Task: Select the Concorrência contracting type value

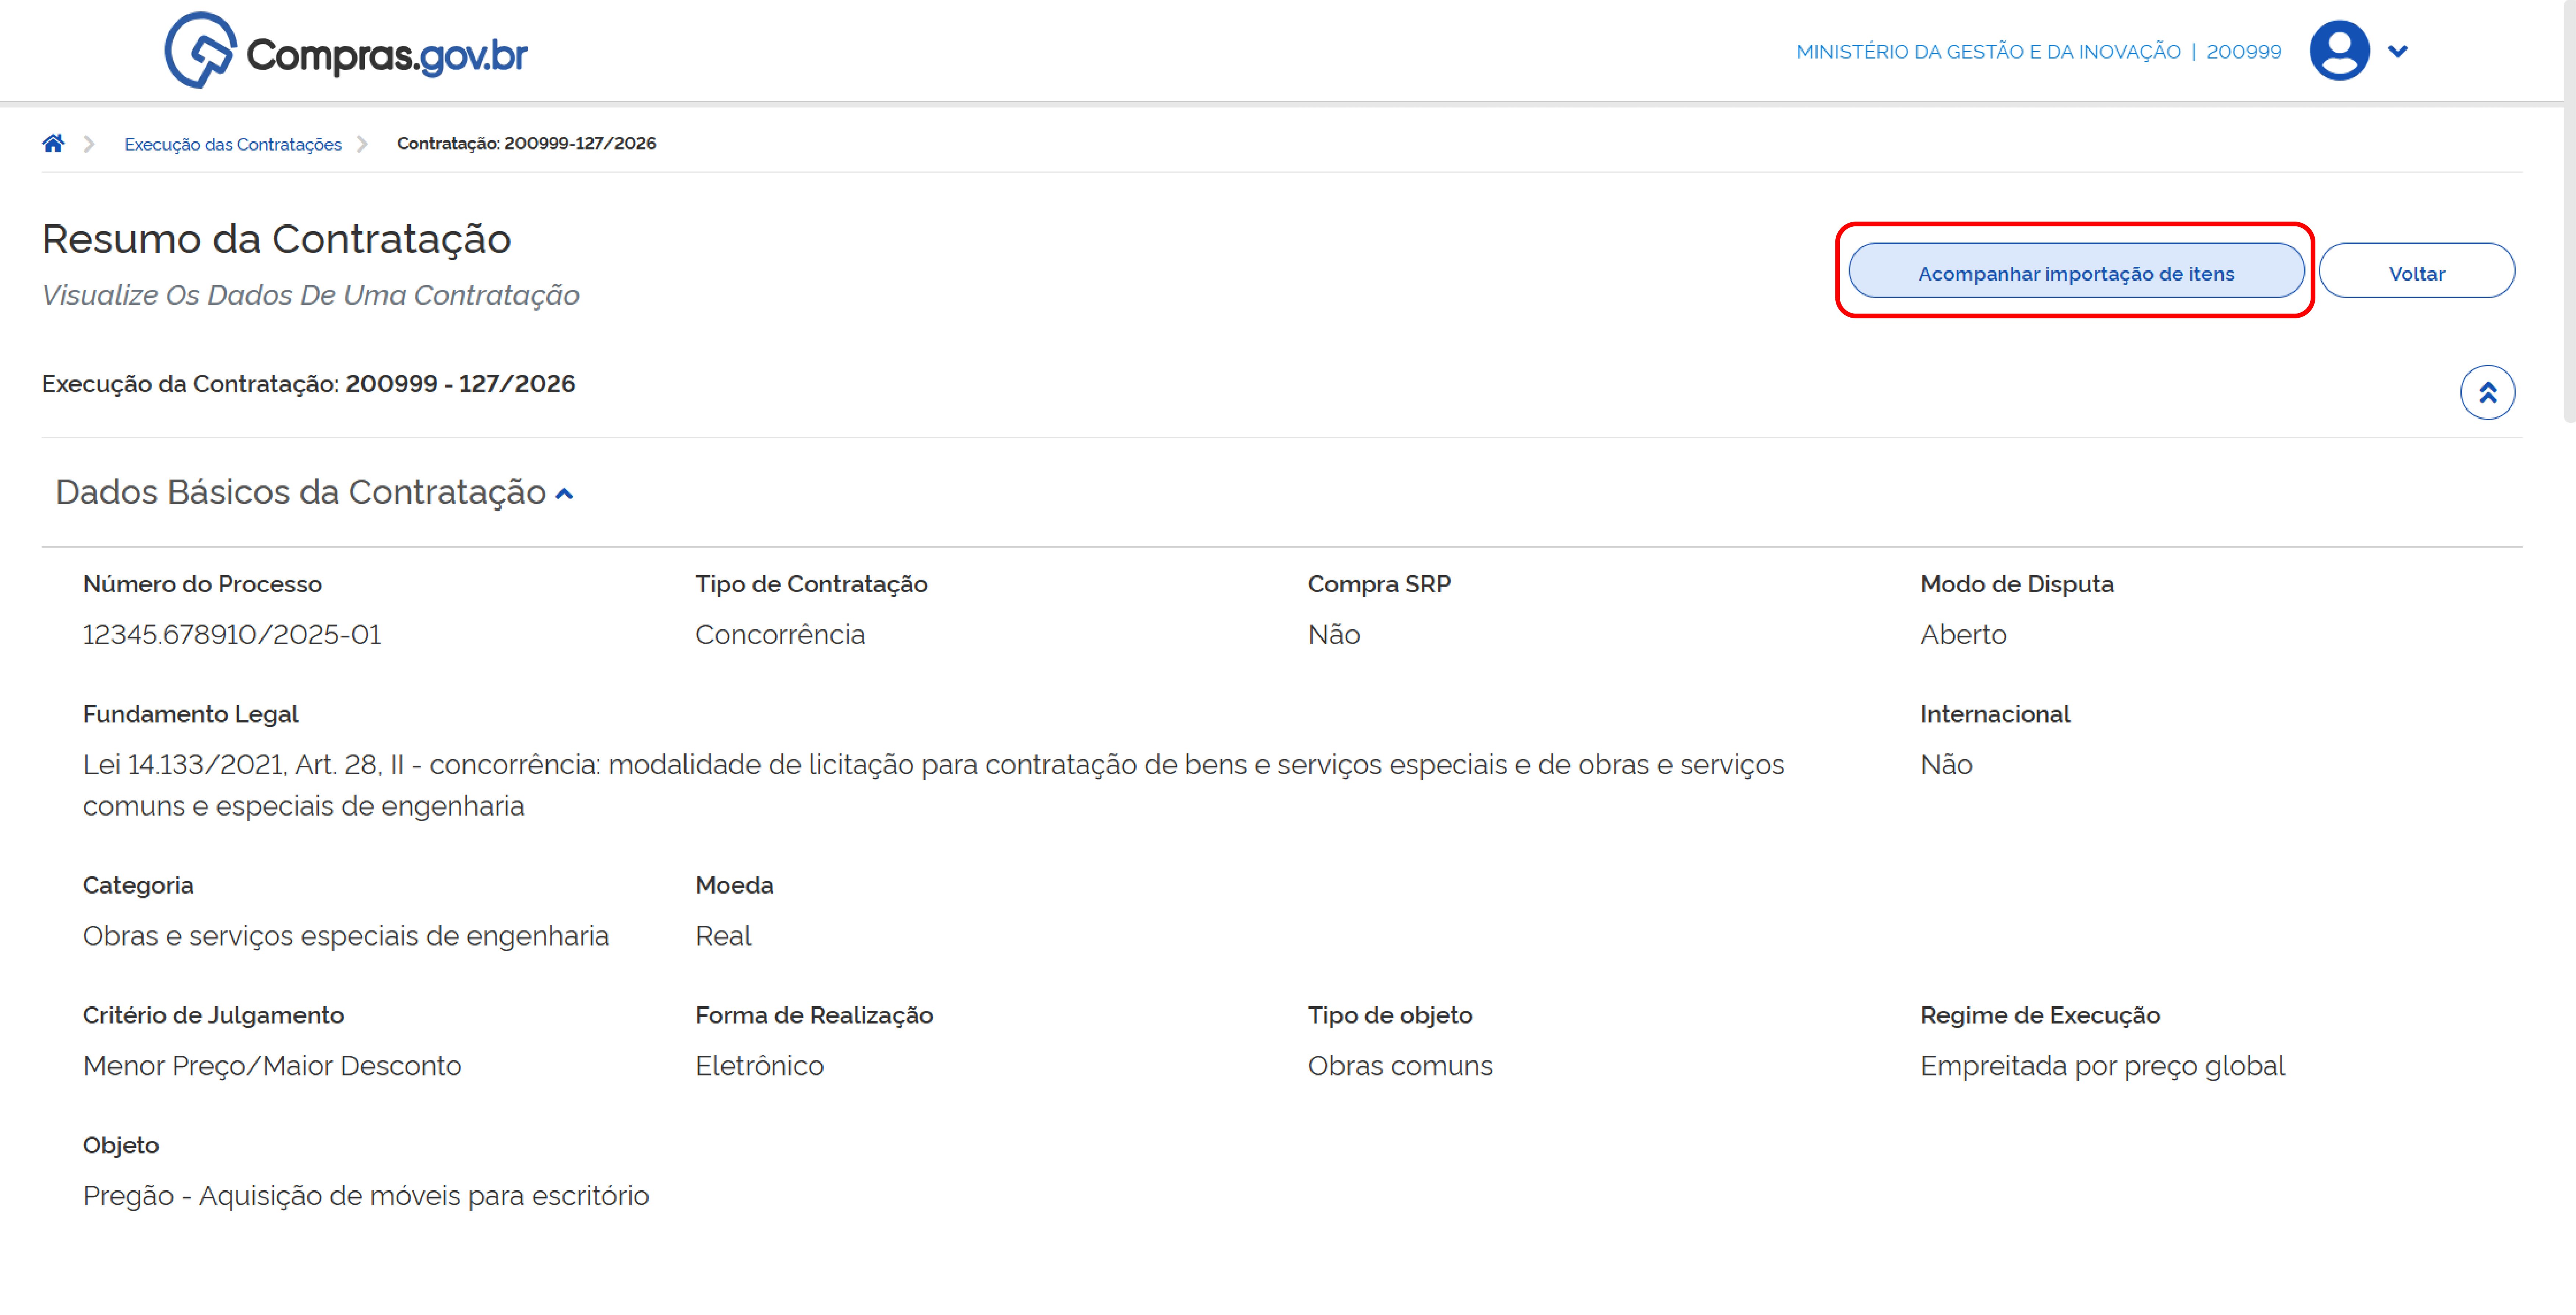Action: 780,634
